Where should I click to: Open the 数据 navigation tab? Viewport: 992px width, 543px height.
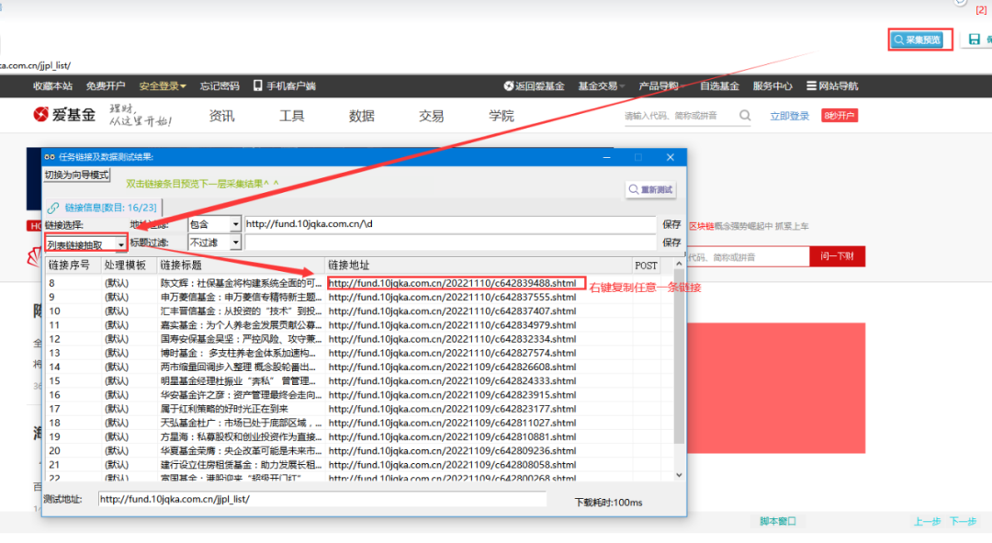362,116
